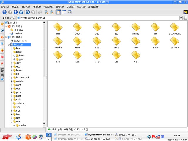Open the 도구(T) menu

[60, 6]
